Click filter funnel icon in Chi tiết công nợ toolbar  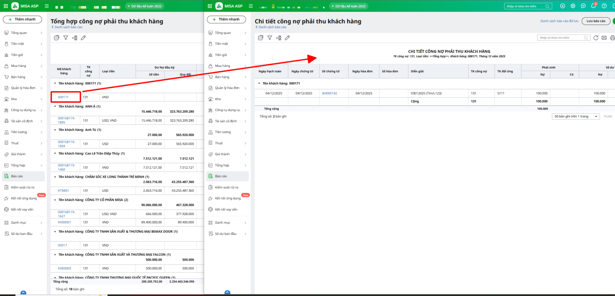coord(269,38)
